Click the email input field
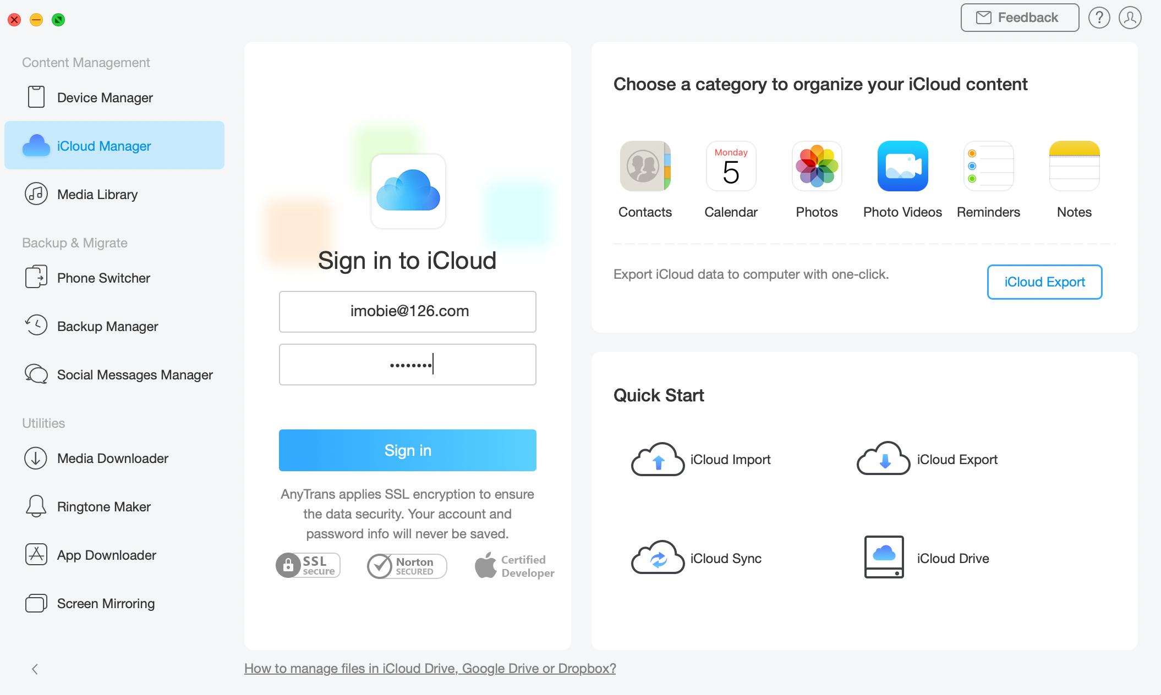Screen dimensions: 1161x695 click(x=408, y=311)
